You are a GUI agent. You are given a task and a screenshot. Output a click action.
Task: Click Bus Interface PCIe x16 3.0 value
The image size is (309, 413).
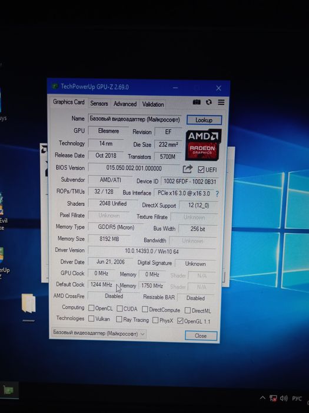184,193
